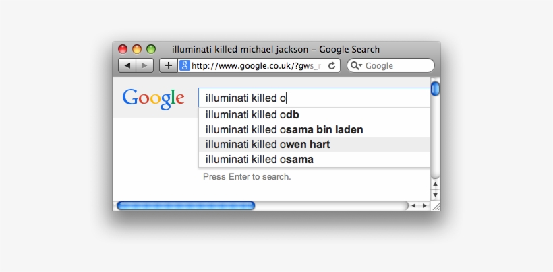Click the browser forward arrow button

tap(145, 65)
